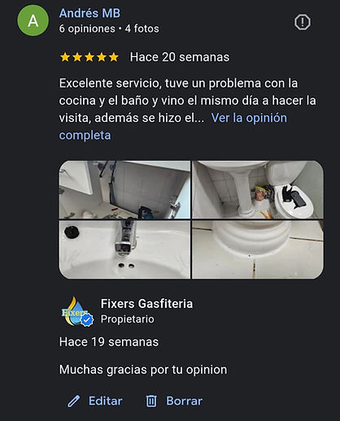
Task: Click the trash can icon beside Borrar
Action: [151, 401]
